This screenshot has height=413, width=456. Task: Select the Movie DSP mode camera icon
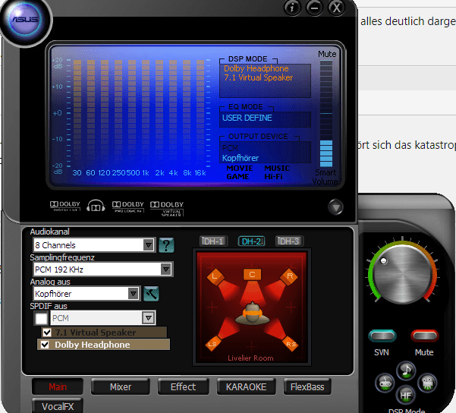pyautogui.click(x=427, y=383)
